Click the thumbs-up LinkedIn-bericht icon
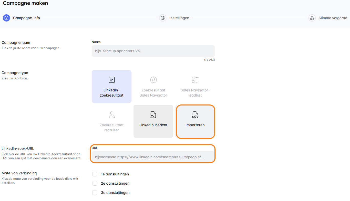Viewport: 350px width, 201px height. click(153, 115)
